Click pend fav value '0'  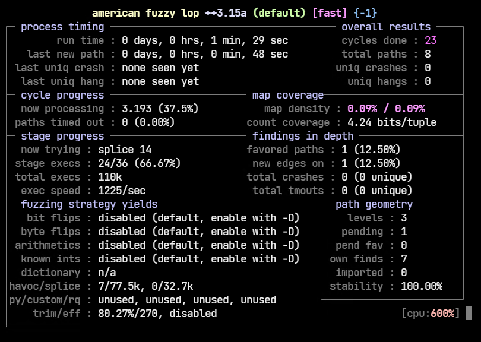tap(404, 245)
